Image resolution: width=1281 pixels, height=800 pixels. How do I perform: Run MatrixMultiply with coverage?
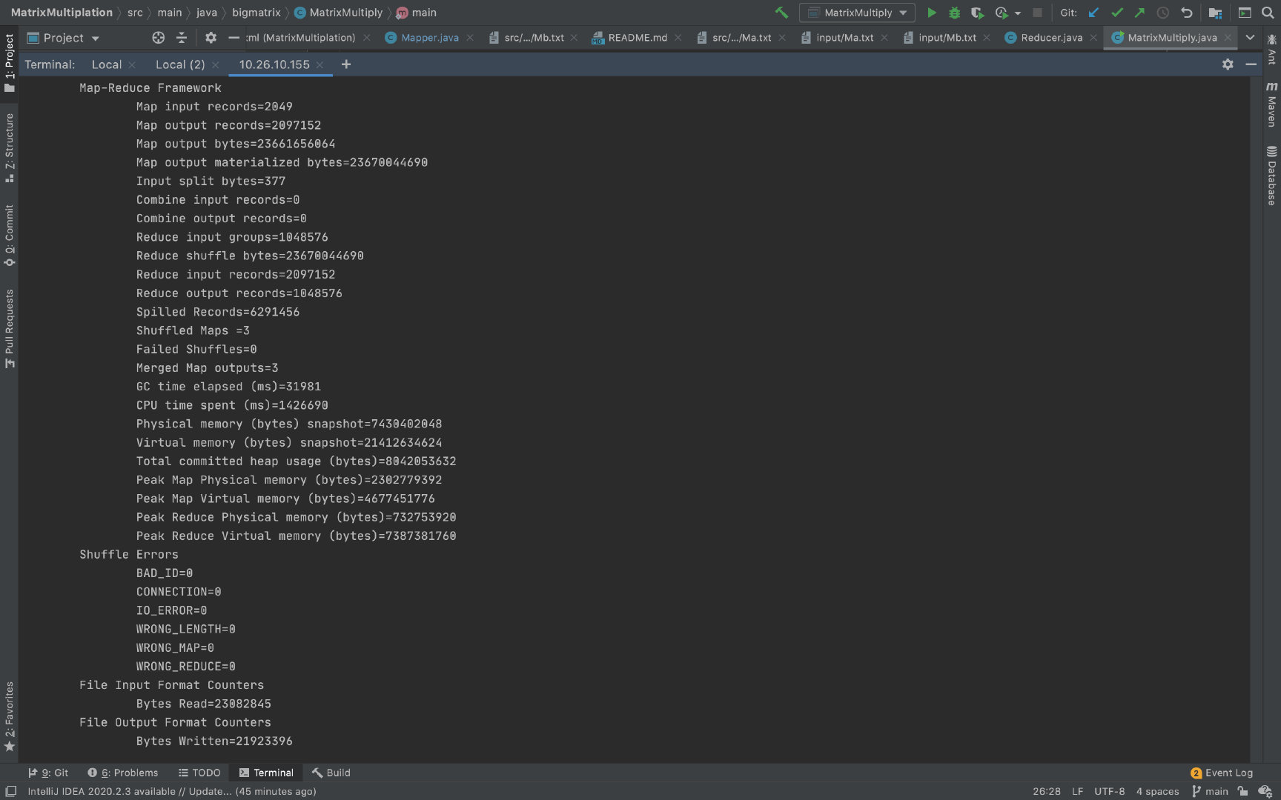(x=977, y=13)
